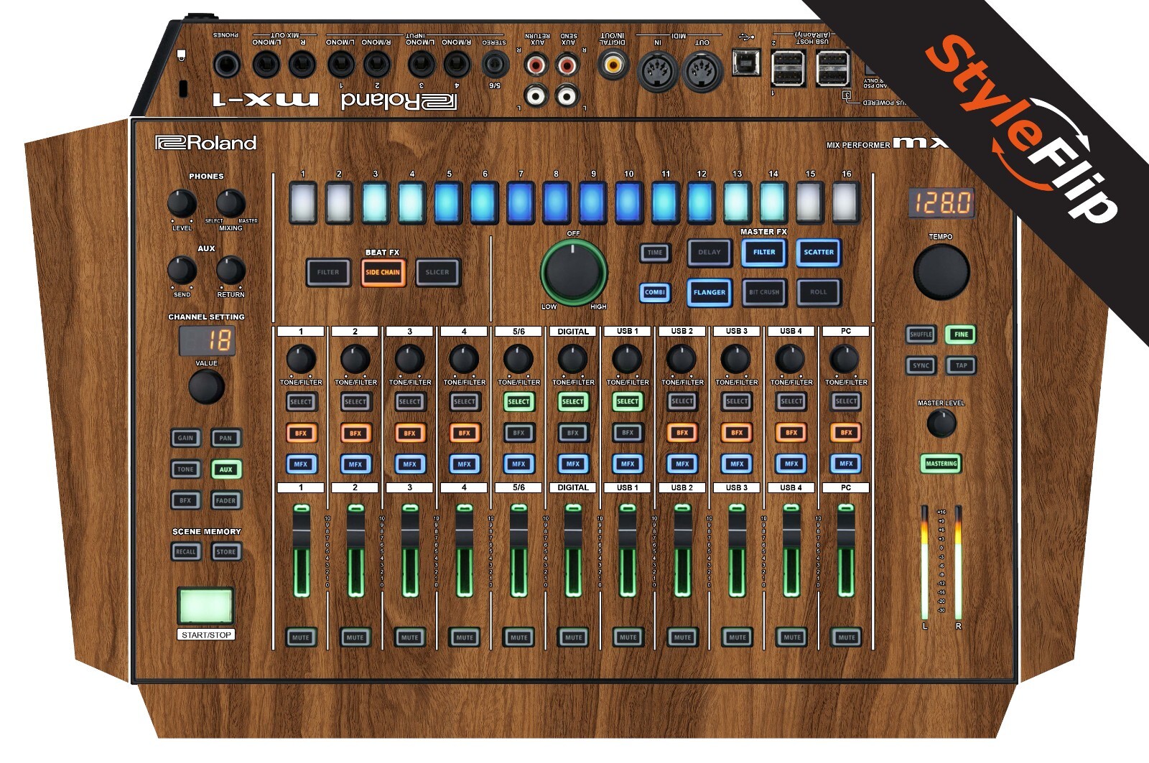Screen dimensions: 1149x763
Task: Turn on the Master FX DELAY effect
Action: (710, 252)
